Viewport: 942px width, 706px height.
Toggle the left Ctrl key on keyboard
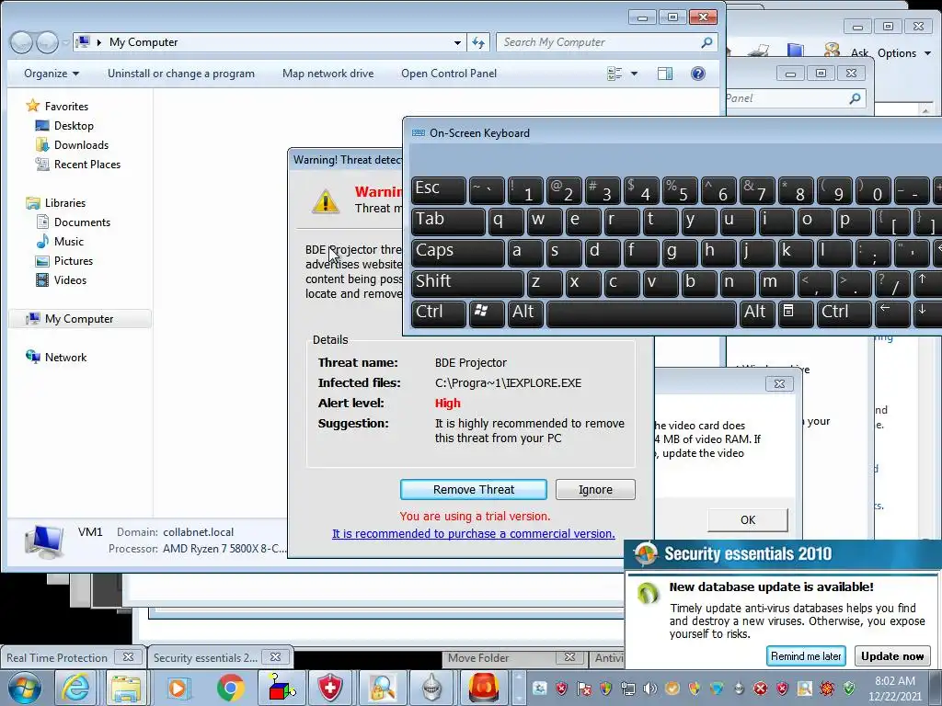(x=439, y=313)
